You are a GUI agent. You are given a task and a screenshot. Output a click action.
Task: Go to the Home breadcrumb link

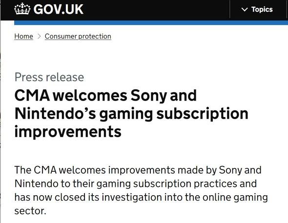[x=24, y=36]
